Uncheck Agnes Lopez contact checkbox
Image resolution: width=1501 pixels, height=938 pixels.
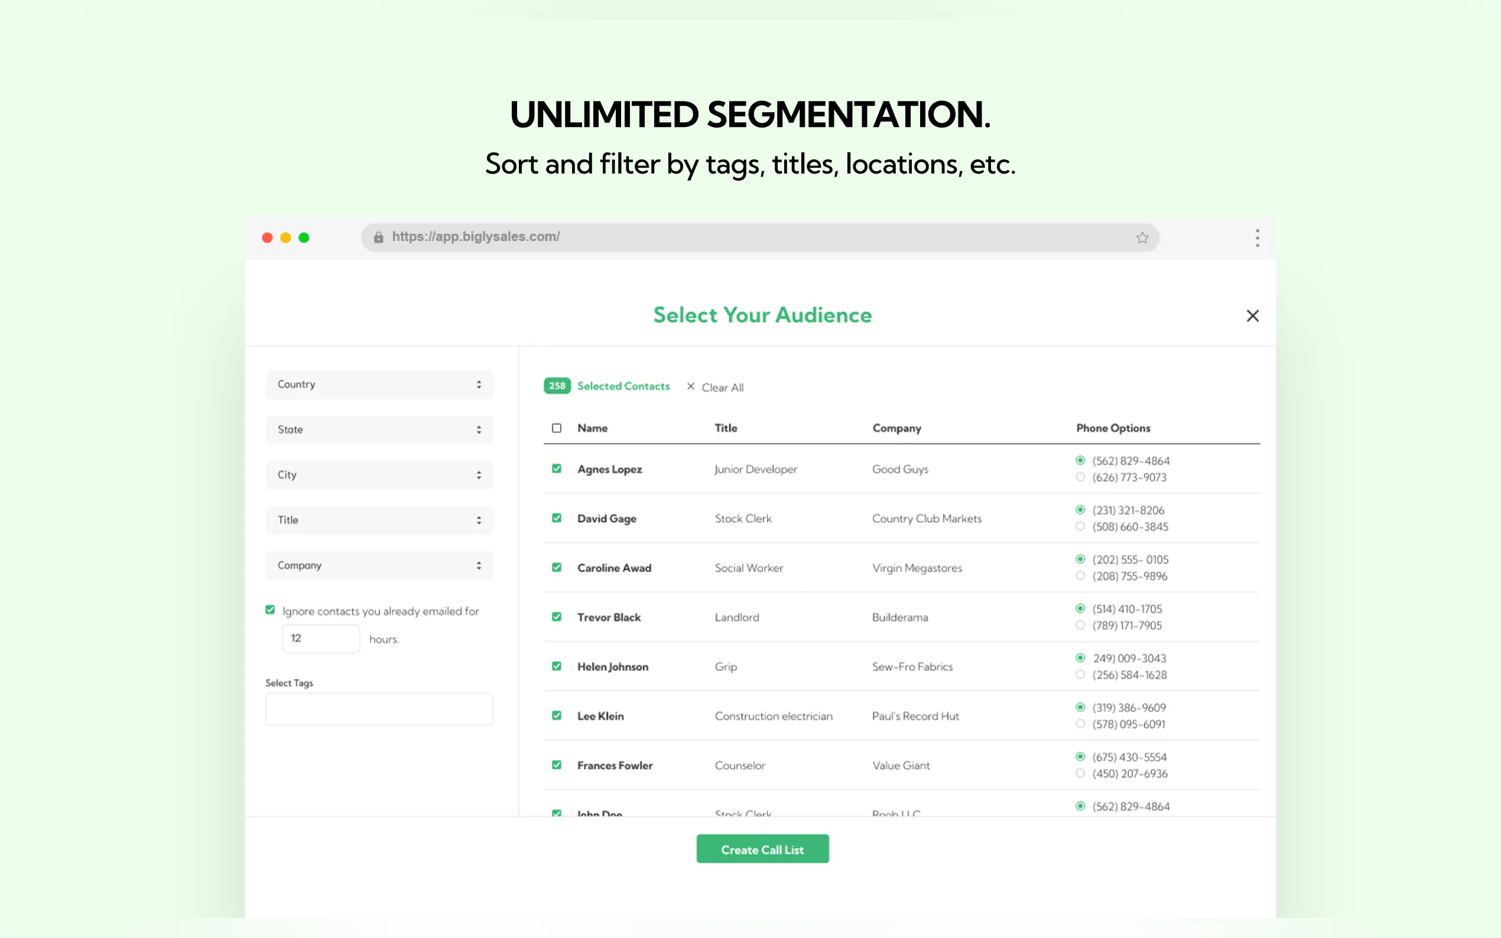pyautogui.click(x=557, y=469)
